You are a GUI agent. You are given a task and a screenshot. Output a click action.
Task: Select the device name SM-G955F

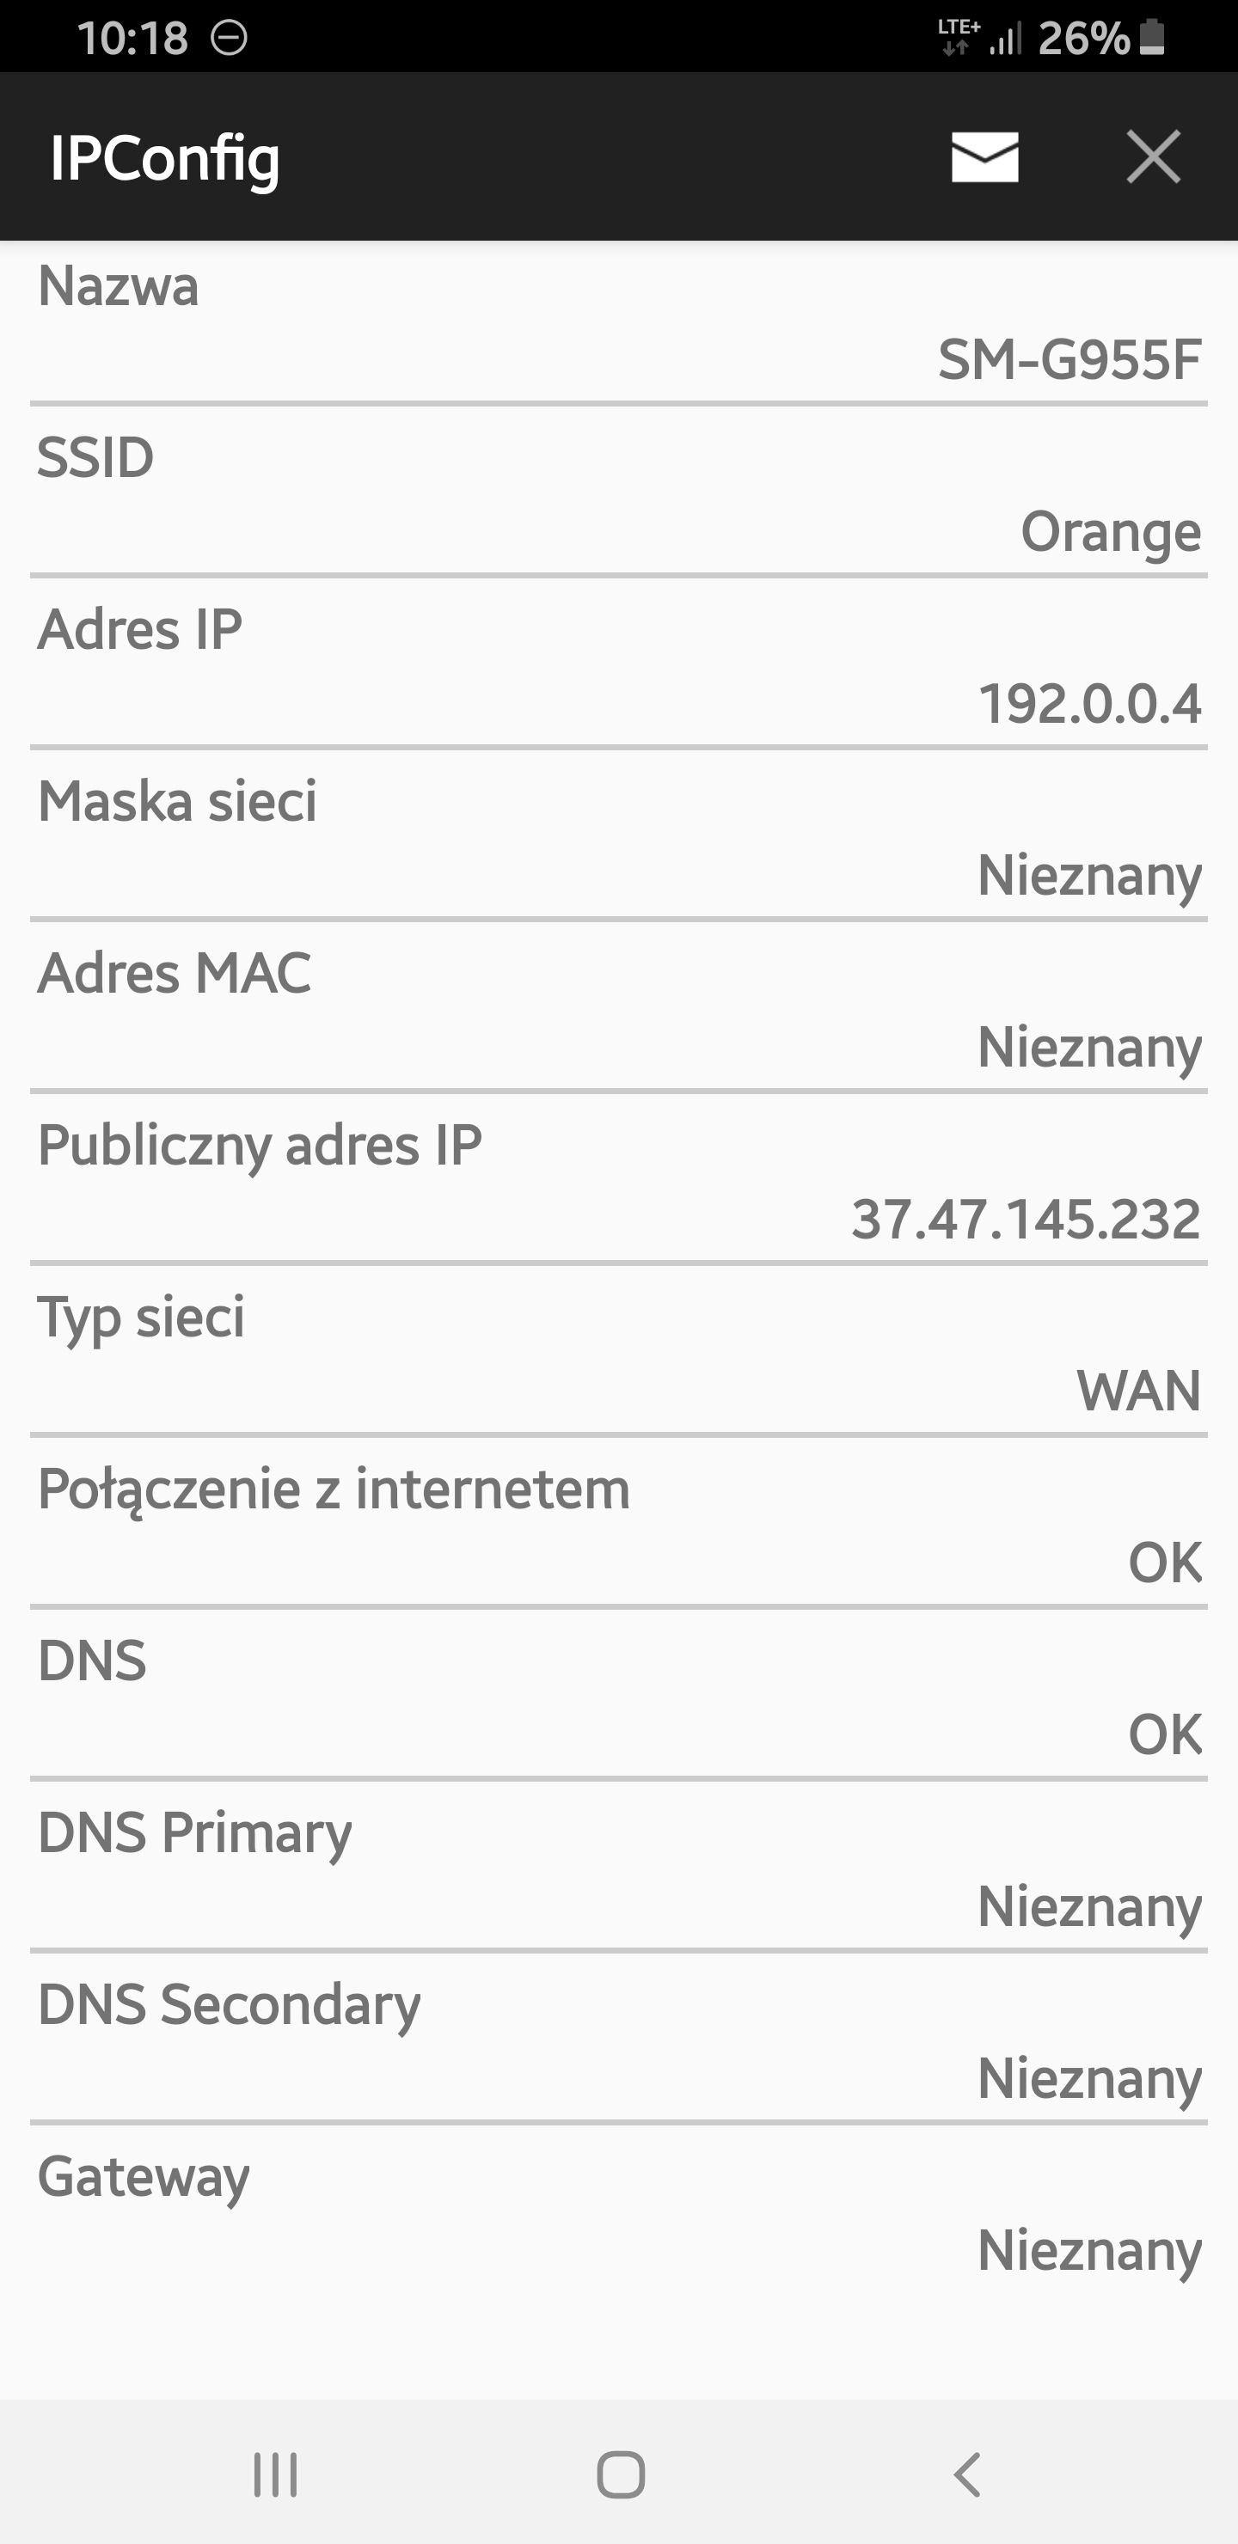[1068, 360]
